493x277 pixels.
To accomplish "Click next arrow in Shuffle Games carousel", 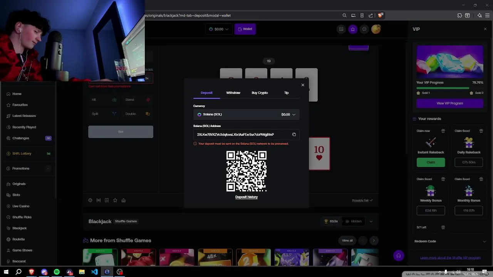I will [374, 240].
